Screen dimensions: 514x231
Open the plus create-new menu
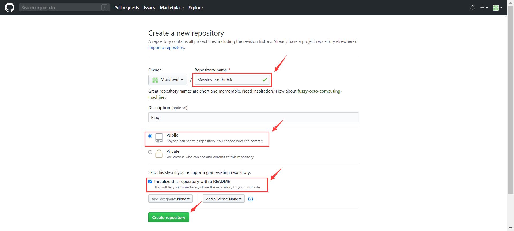coord(484,8)
